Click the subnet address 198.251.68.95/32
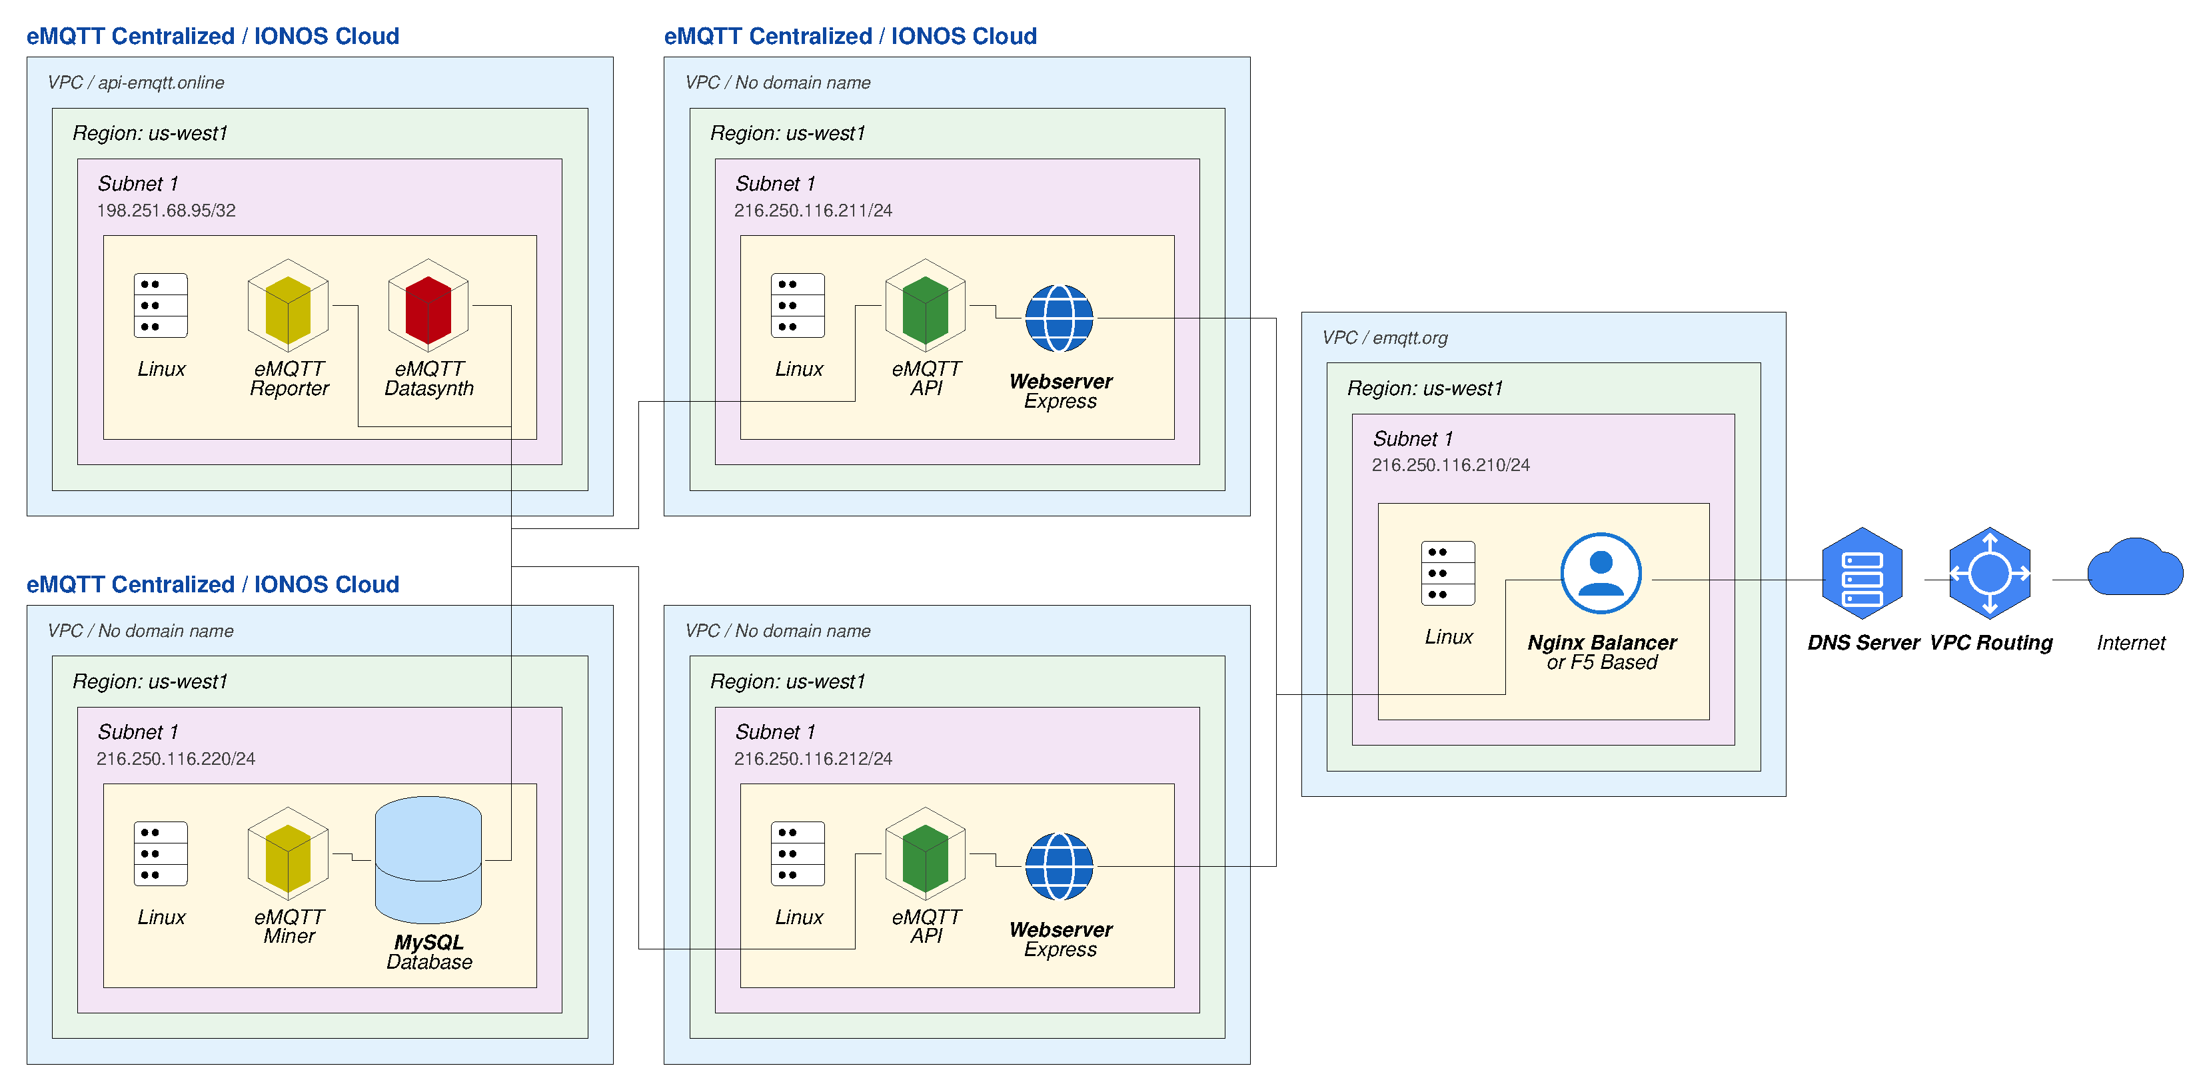Viewport: 2201px width, 1086px height. tap(166, 210)
